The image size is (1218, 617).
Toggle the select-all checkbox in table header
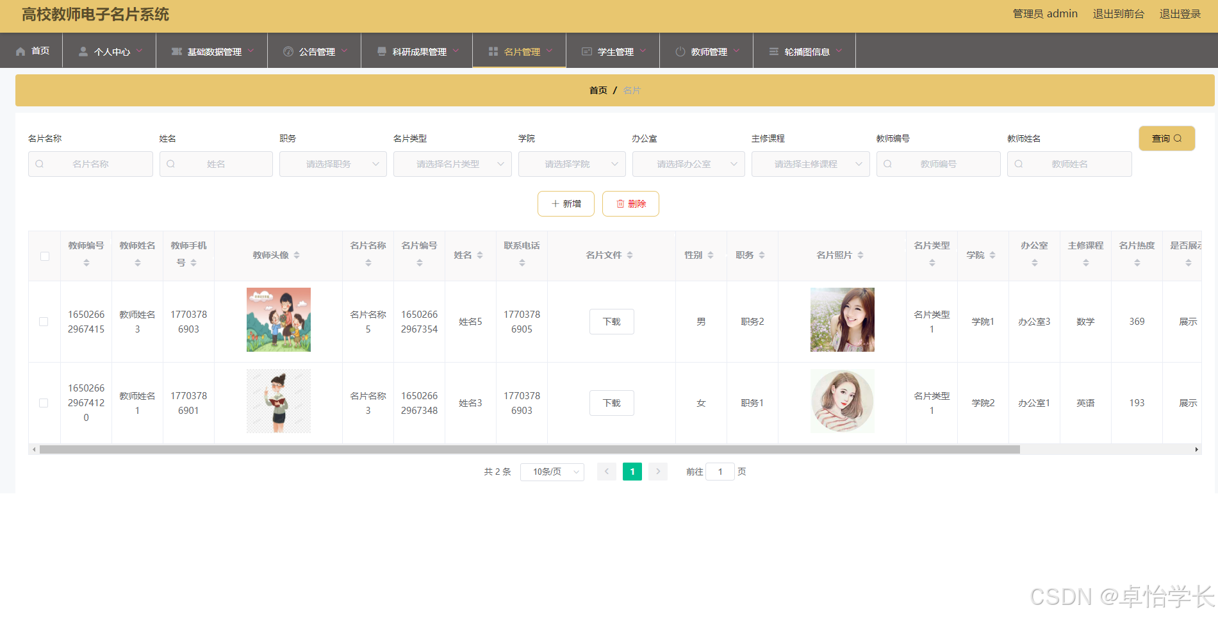[x=45, y=256]
